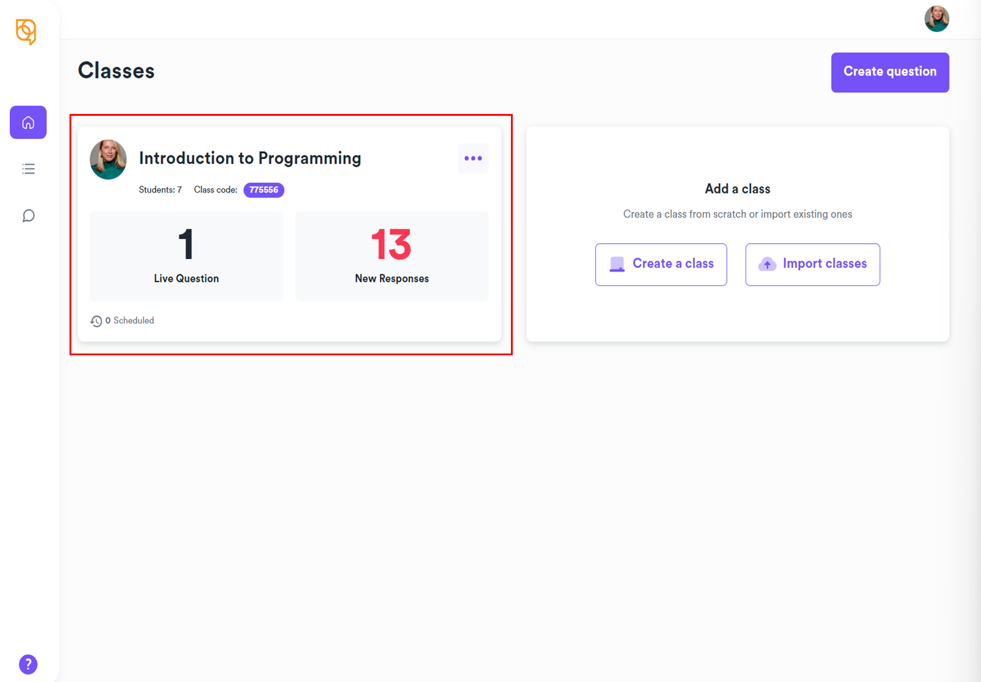Open the profile avatar in the top bar

[x=936, y=19]
